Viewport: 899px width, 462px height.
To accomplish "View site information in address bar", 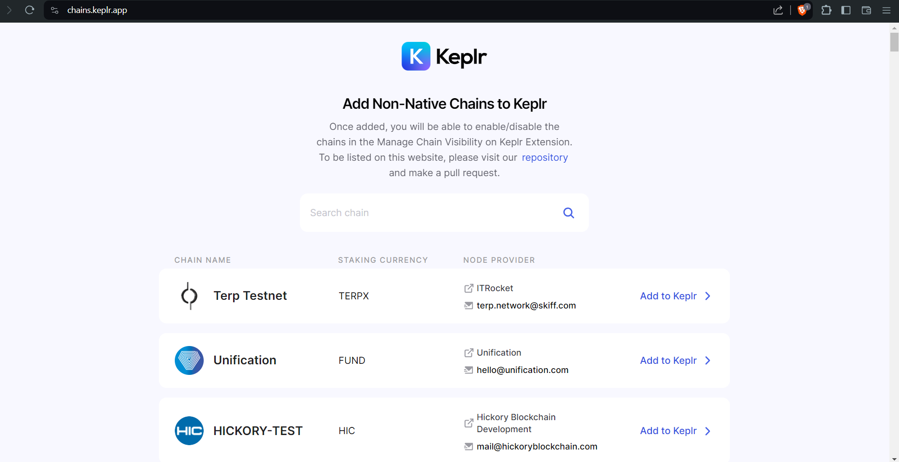I will 55,10.
